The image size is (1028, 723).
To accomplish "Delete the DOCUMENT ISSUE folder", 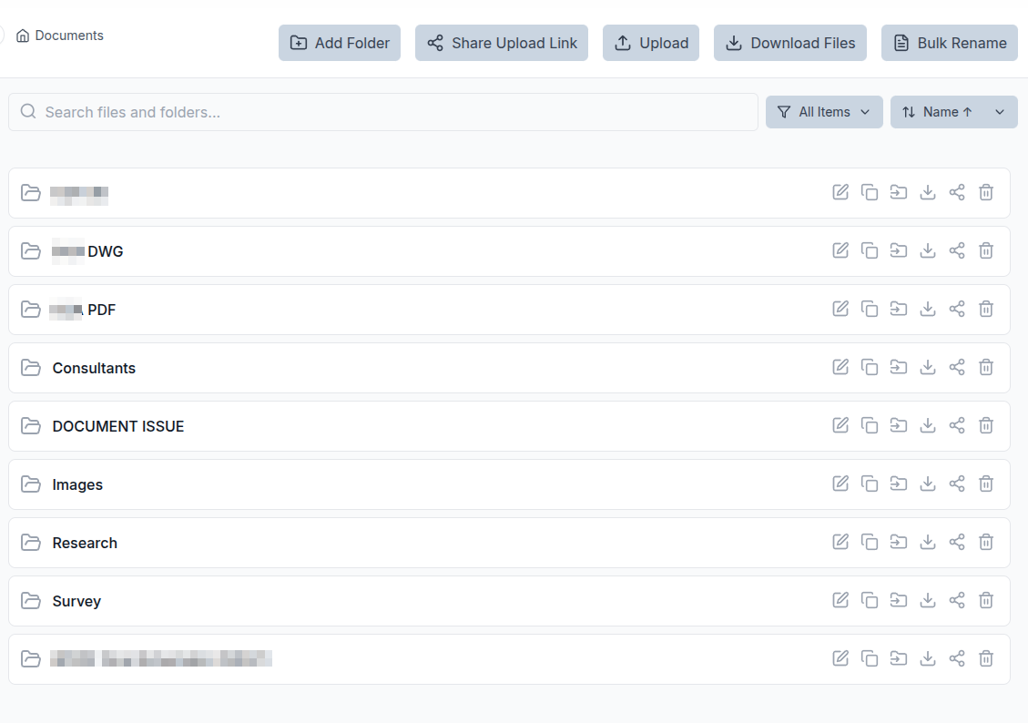I will point(986,425).
